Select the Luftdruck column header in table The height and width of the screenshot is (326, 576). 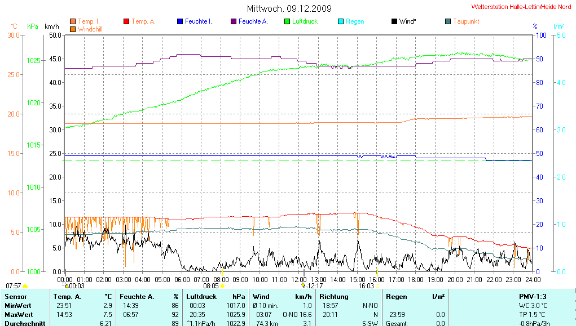pyautogui.click(x=201, y=296)
